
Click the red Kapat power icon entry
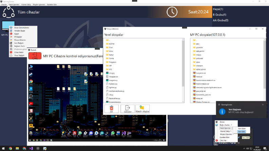tap(11, 34)
